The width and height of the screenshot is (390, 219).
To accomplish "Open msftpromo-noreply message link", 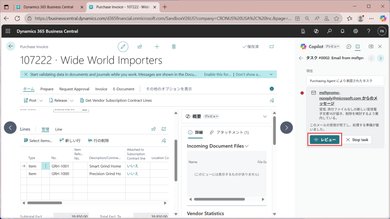I will point(348,98).
